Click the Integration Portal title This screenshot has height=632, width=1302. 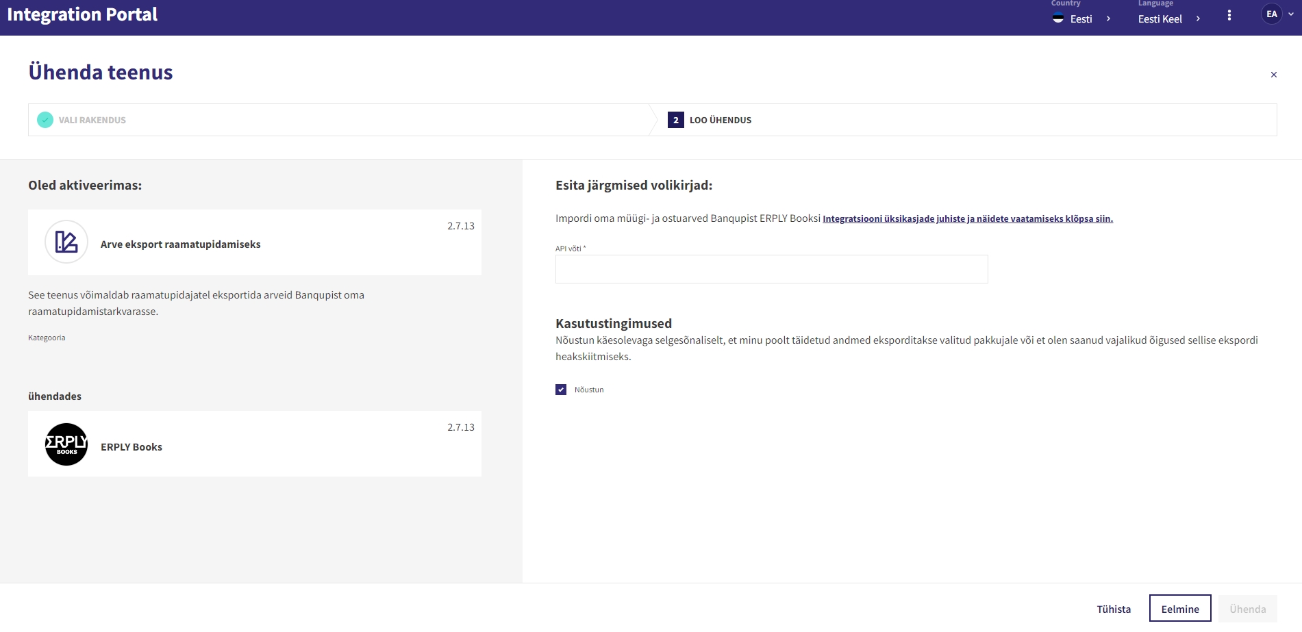(82, 14)
